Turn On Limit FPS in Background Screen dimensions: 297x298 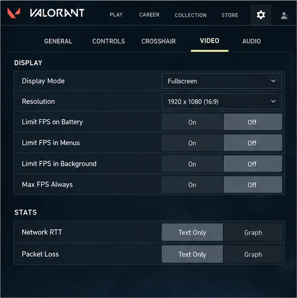[192, 164]
